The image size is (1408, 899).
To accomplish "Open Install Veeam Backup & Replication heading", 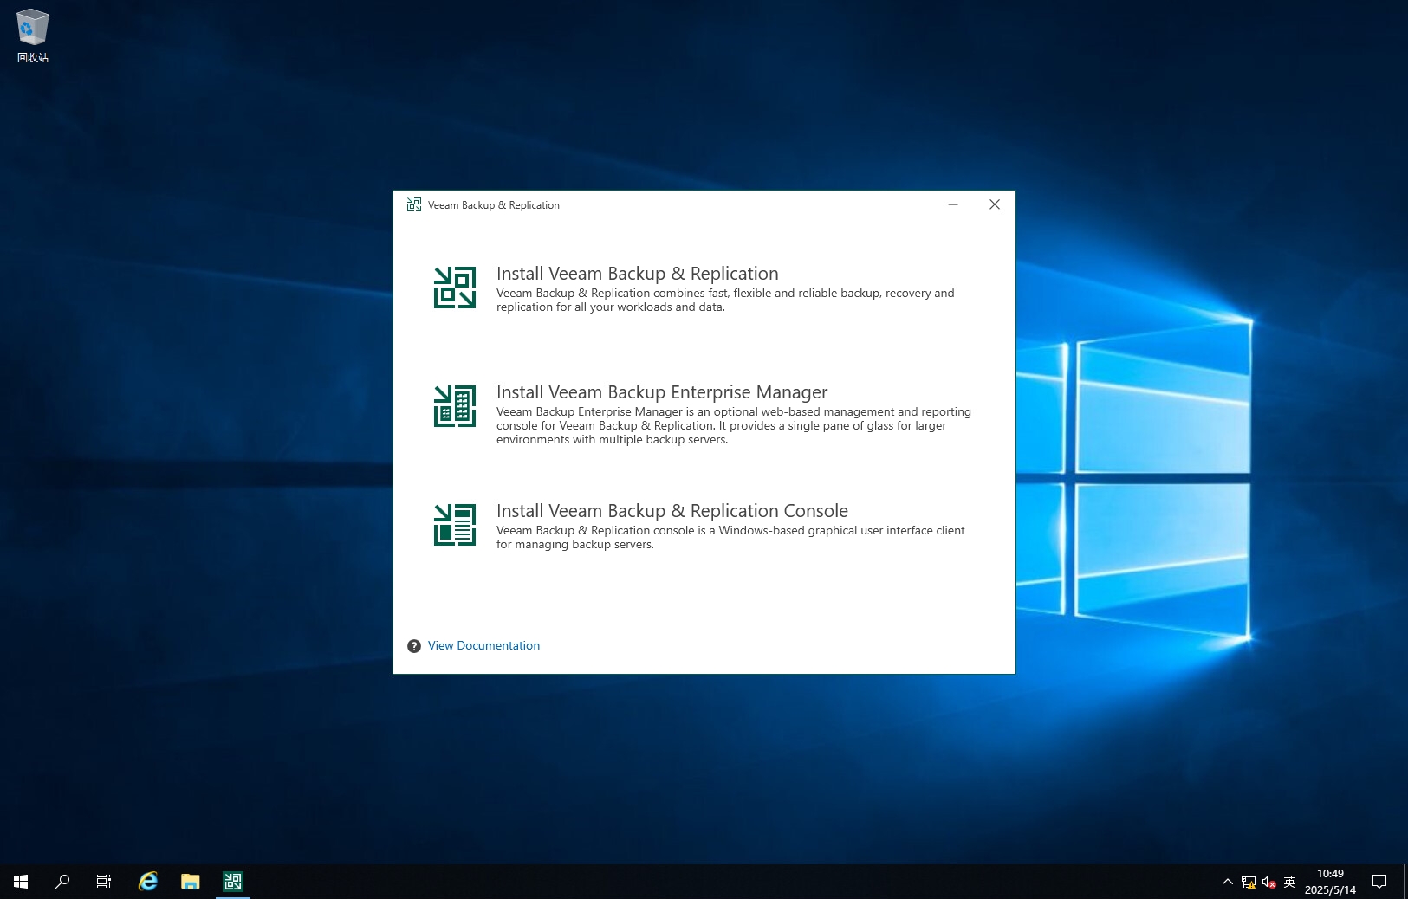I will coord(637,274).
